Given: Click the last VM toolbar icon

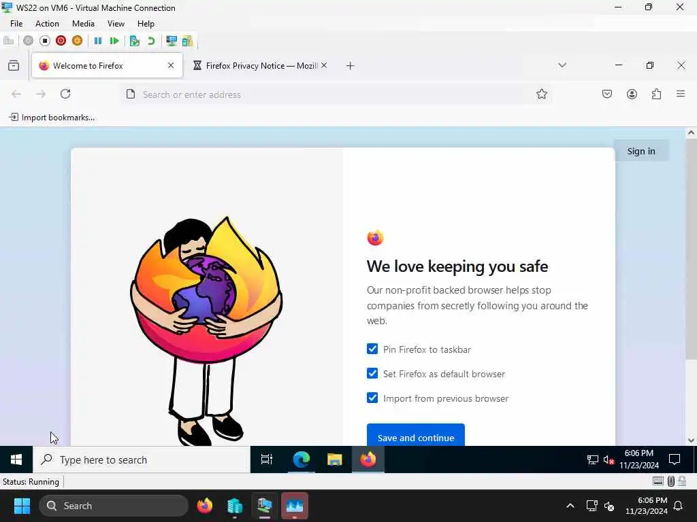Looking at the screenshot, I should tap(187, 41).
